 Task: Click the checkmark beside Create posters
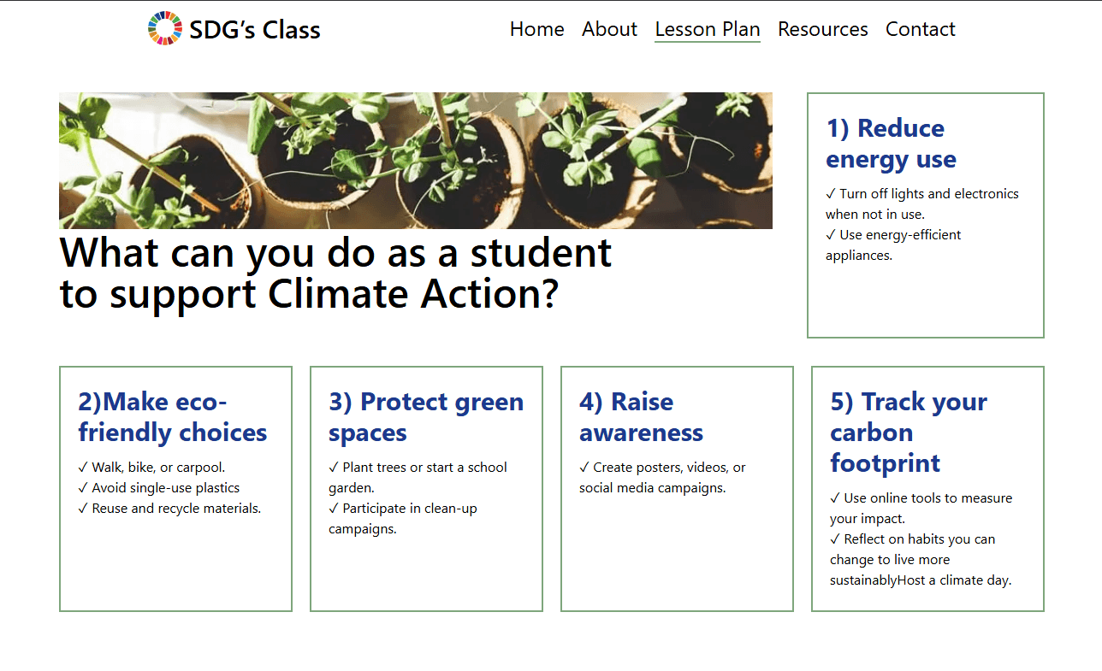tap(584, 468)
